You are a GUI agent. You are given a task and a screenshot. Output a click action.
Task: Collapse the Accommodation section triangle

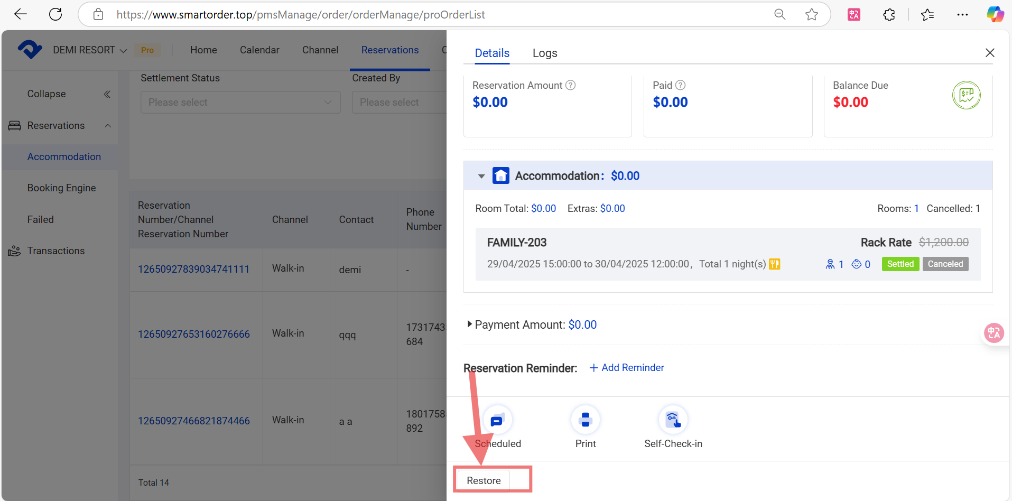[481, 176]
